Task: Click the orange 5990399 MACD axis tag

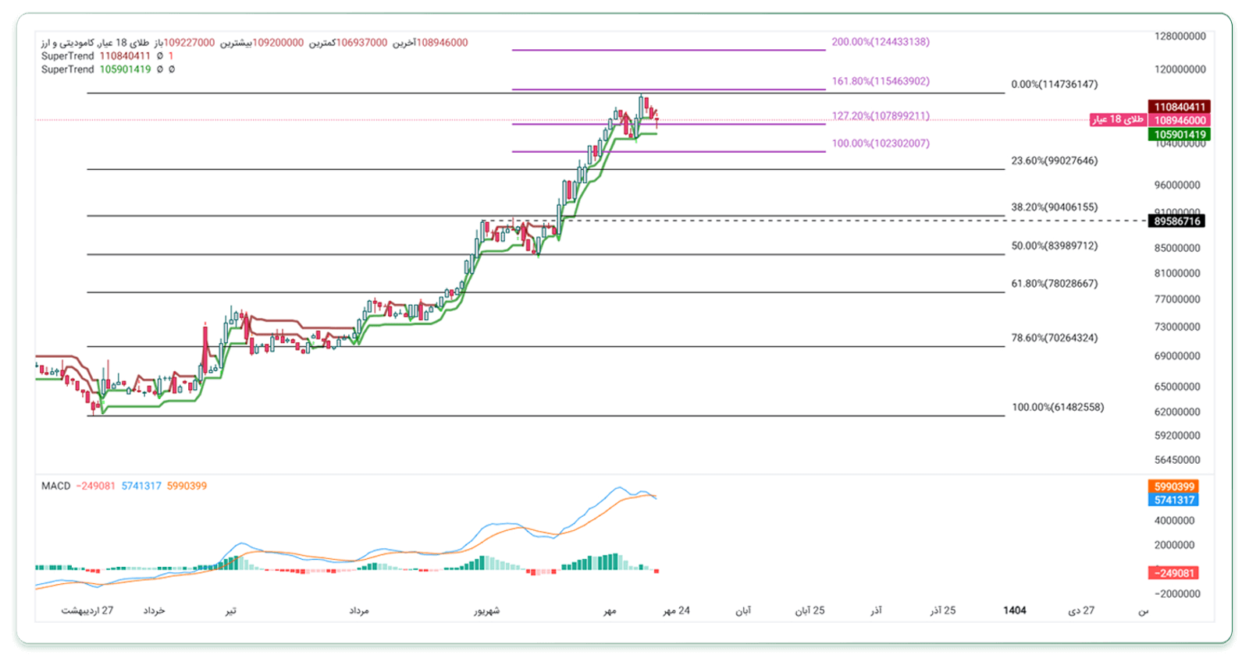Action: 1174,486
